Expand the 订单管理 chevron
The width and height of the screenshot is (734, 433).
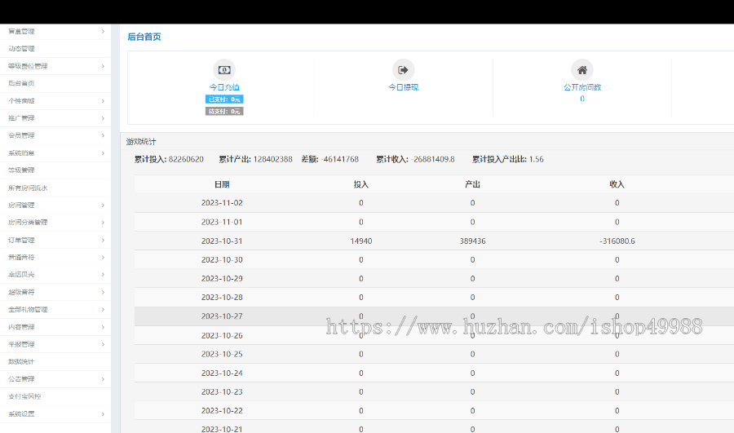pyautogui.click(x=103, y=240)
